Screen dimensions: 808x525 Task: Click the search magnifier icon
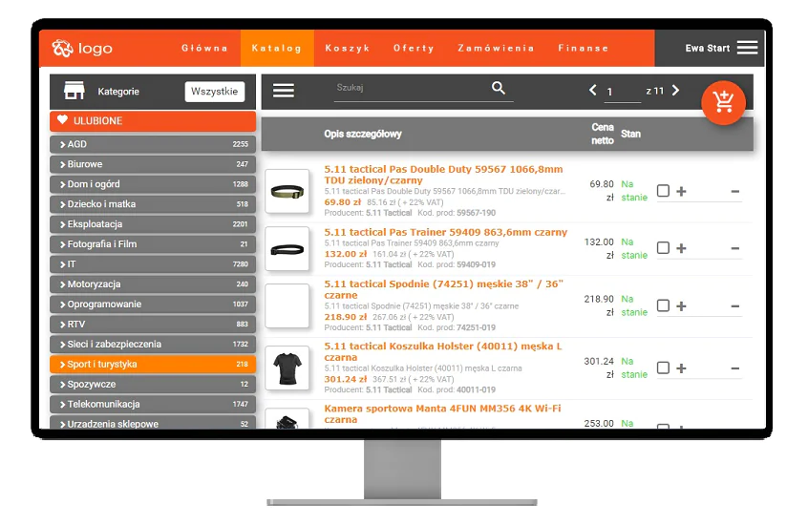[499, 88]
